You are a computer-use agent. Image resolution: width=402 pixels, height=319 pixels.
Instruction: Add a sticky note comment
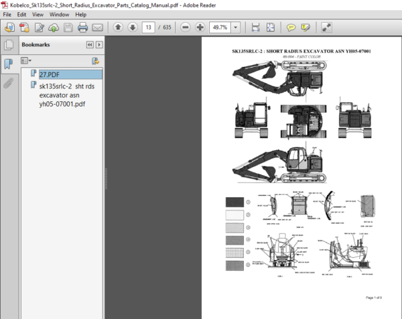291,27
